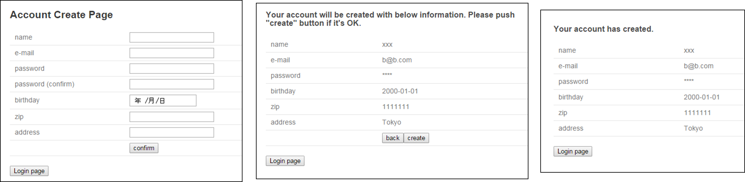Click the "Your account has created." heading
Screen dimensions: 745x182
tap(603, 29)
